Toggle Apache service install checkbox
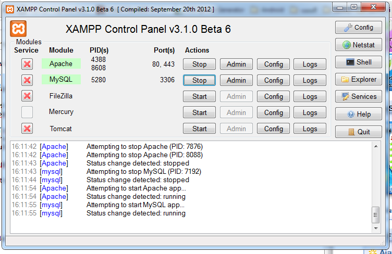 27,64
